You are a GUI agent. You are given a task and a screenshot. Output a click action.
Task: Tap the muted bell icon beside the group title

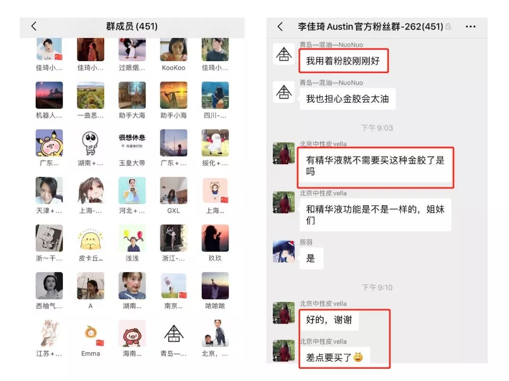(448, 26)
